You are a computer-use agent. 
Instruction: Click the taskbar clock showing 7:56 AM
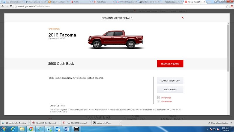pos(225,129)
